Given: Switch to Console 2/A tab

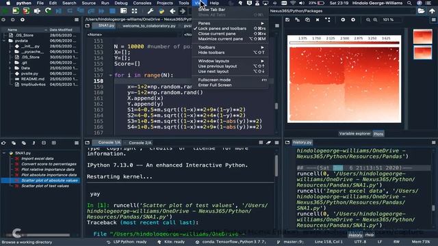Looking at the screenshot, I should pos(140,143).
